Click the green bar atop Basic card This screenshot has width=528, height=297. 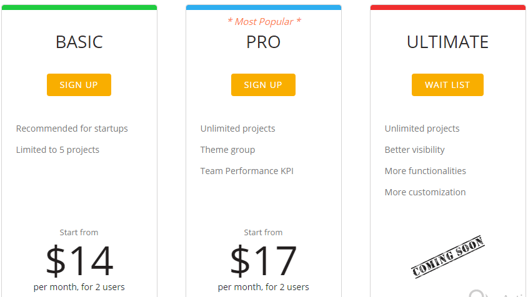click(79, 7)
